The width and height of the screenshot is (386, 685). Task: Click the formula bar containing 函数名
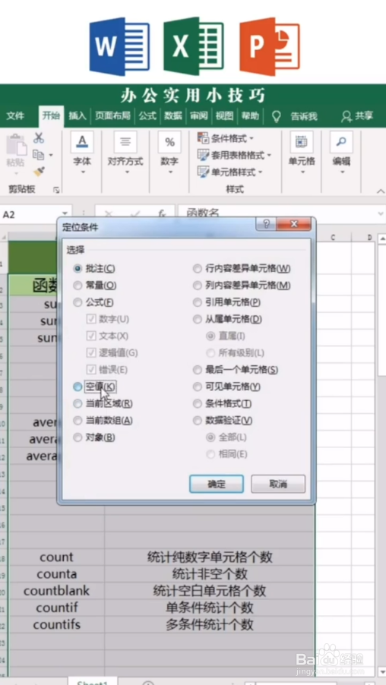tap(277, 213)
